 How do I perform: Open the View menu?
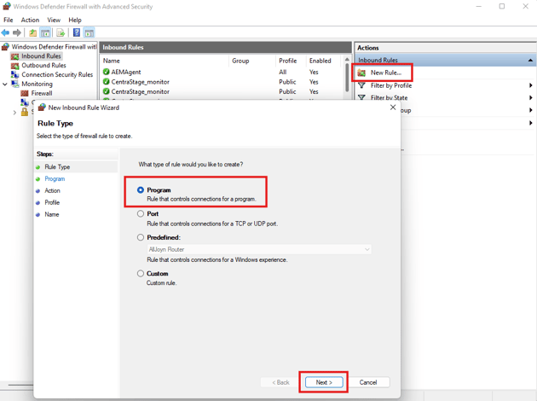coord(54,20)
